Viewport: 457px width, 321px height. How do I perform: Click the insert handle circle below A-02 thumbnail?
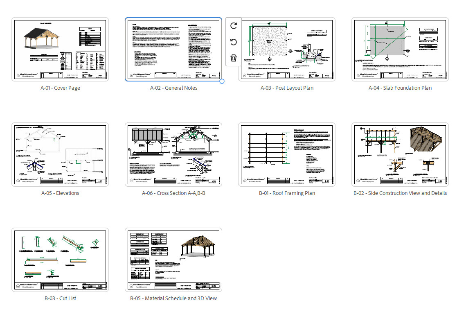click(x=222, y=81)
